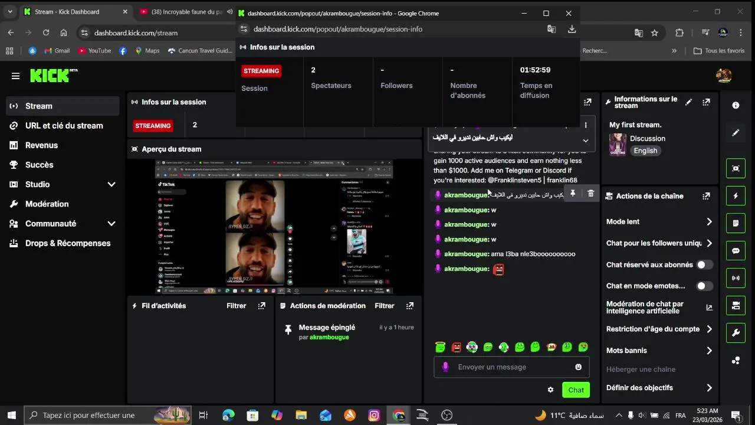Pop out the Informations sur le stream panel
Screen dimensions: 755x425
(706, 102)
